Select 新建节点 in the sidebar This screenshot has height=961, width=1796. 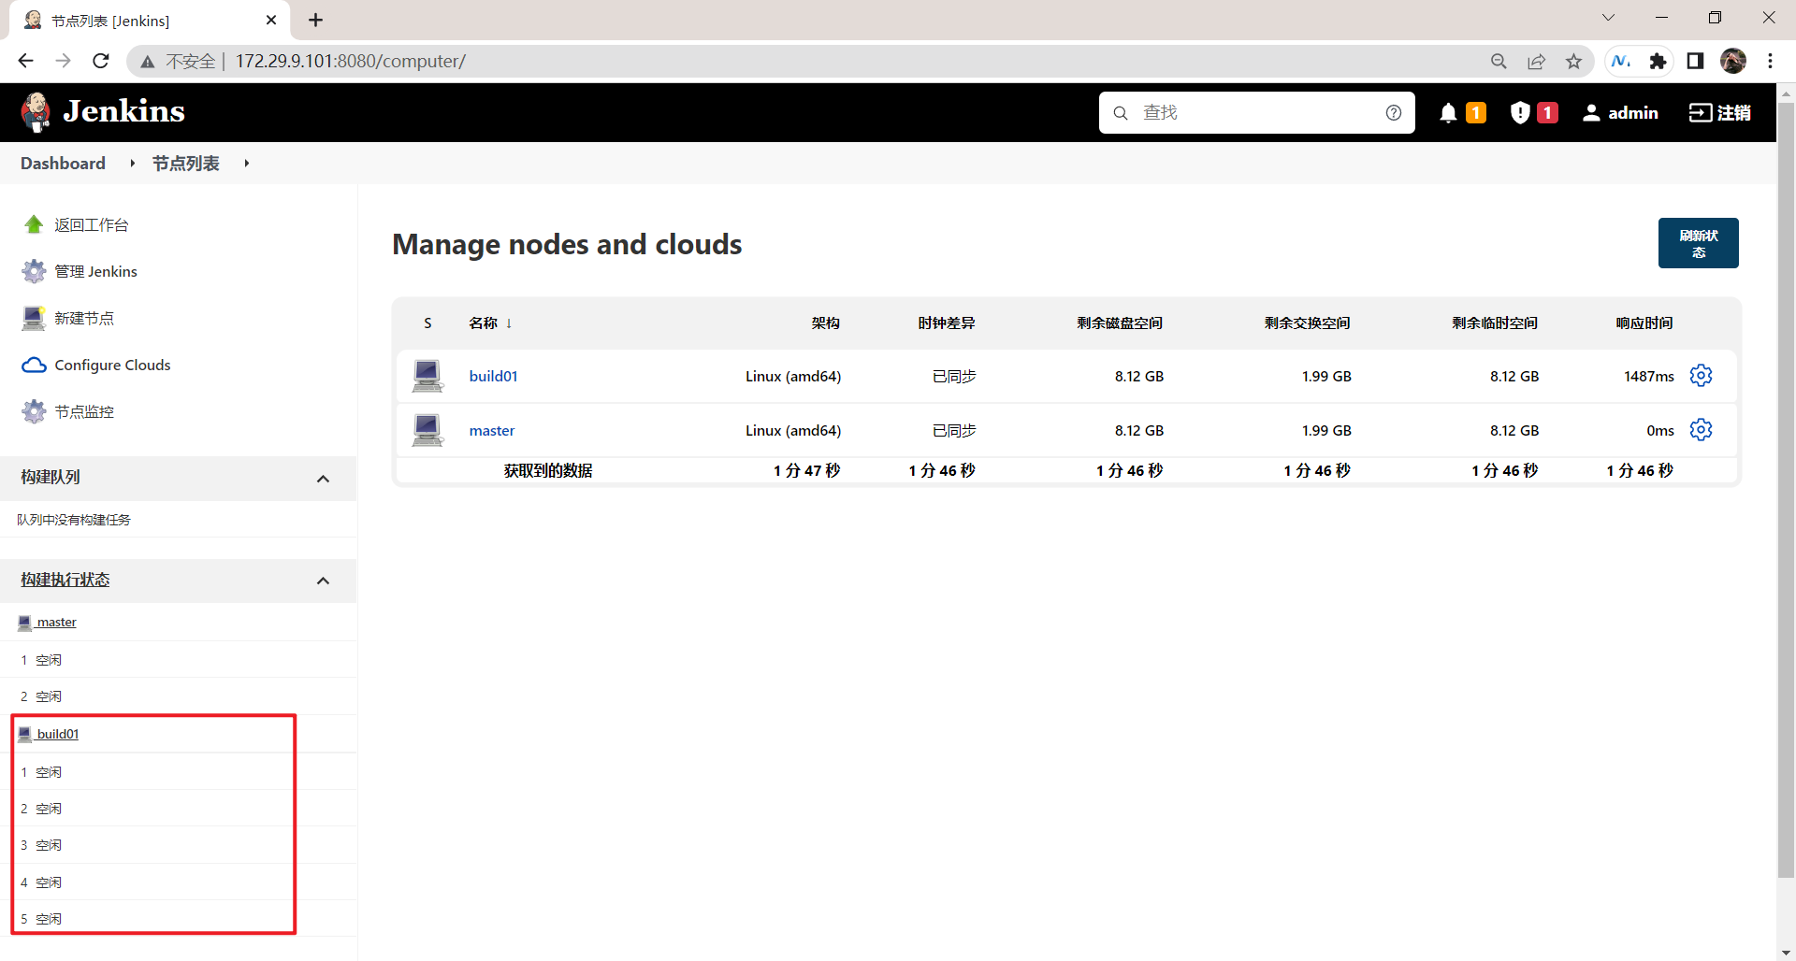coord(84,318)
